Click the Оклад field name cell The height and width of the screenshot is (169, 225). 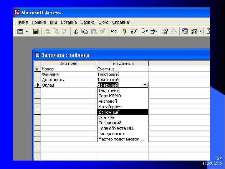click(68, 85)
